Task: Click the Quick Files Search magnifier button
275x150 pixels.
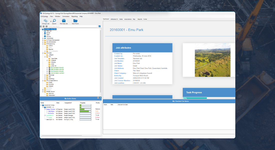Action: tap(99, 26)
